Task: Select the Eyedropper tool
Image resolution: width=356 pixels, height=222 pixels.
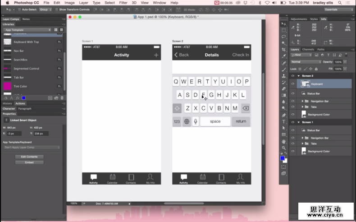Action: pos(284,56)
